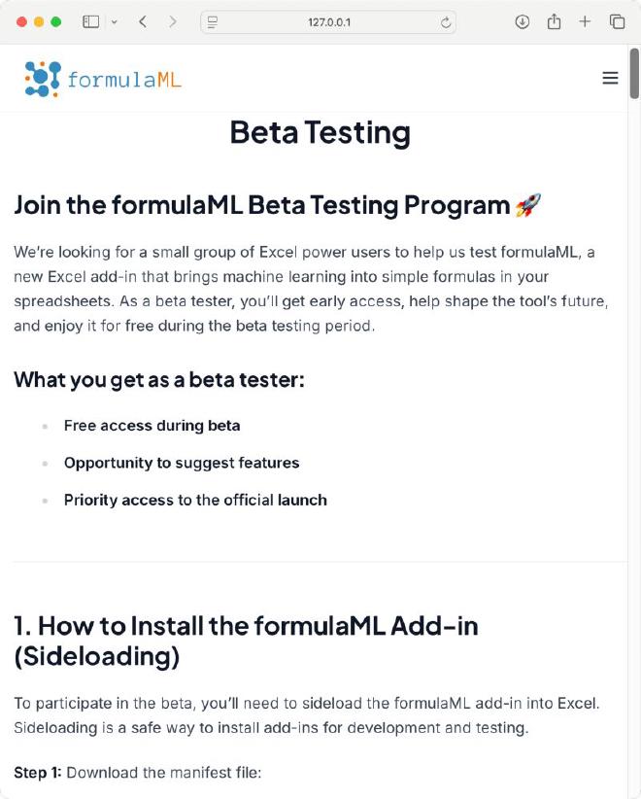Click the Join the formulaML Beta Testing Program heading
641x799 pixels.
[x=262, y=205]
